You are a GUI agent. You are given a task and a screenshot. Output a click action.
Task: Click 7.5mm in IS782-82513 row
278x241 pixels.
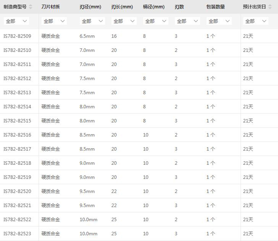(87, 92)
